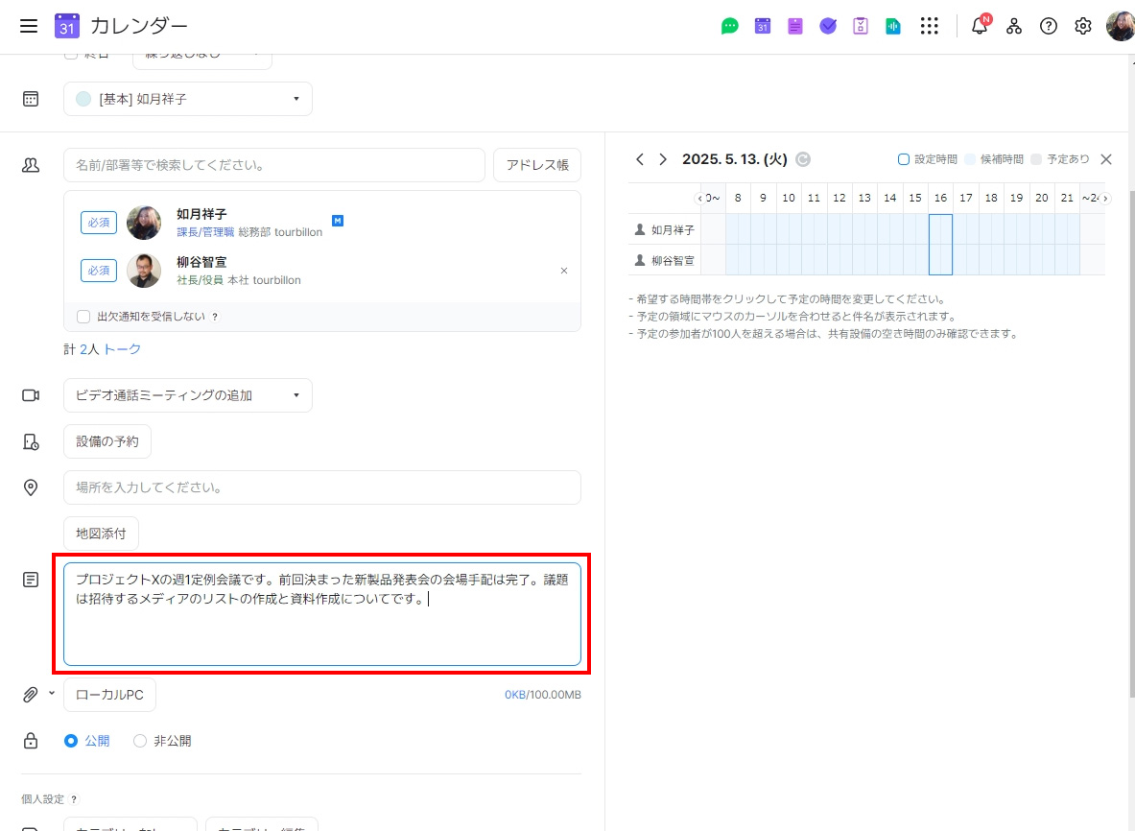
Task: Open the トーク link
Action: 123,349
